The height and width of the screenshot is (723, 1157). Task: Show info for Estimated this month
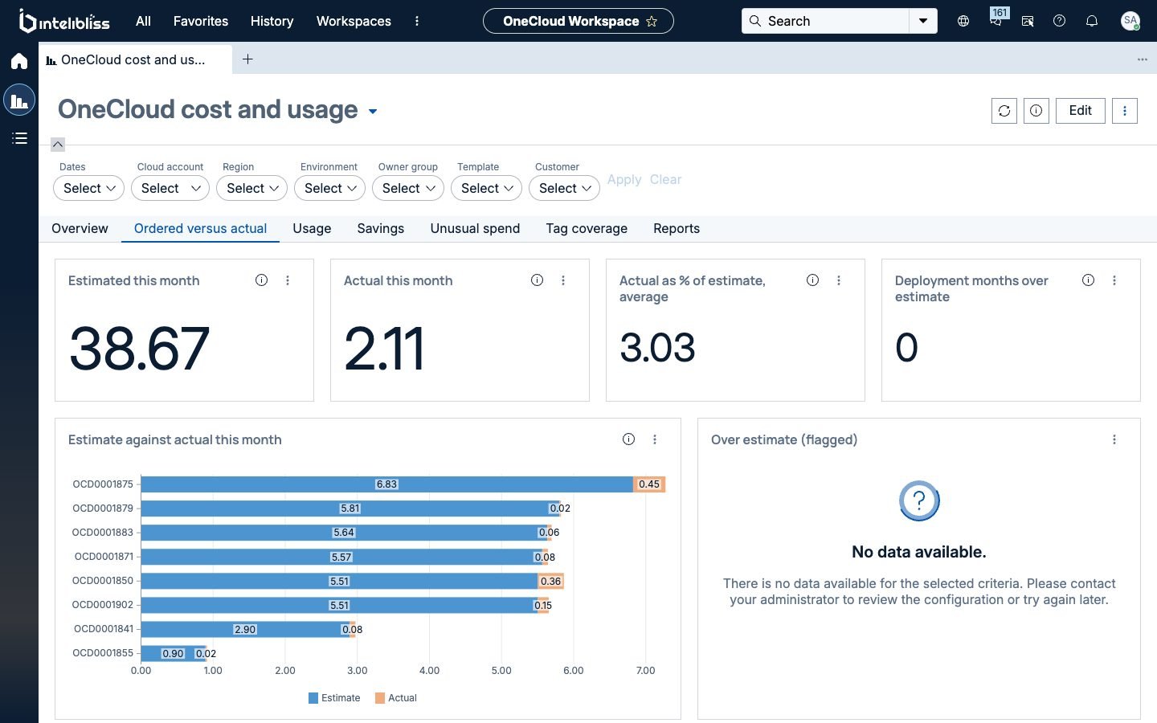[261, 280]
